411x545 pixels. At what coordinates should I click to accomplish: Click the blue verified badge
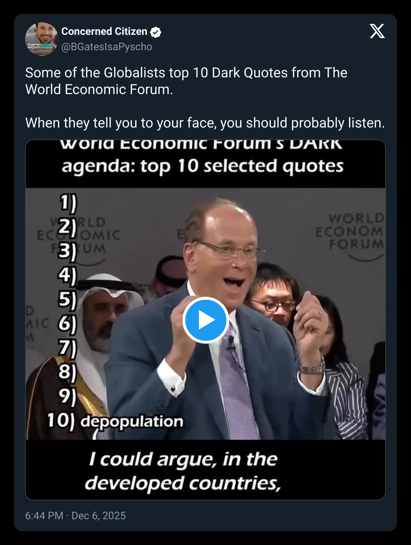156,32
